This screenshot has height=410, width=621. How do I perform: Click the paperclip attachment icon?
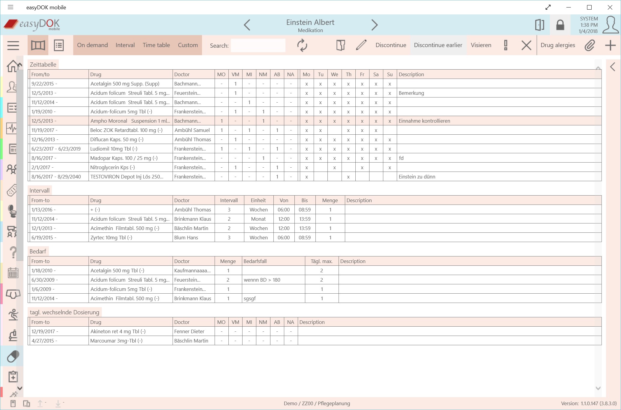[589, 45]
